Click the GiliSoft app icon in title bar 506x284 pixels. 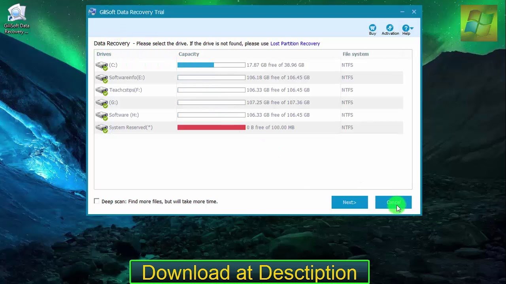click(93, 12)
